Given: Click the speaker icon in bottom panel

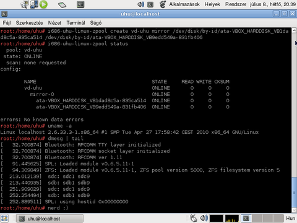Looking at the screenshot, I should [x=204, y=218].
